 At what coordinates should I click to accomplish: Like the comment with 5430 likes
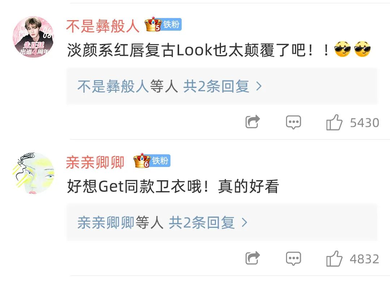pyautogui.click(x=334, y=122)
